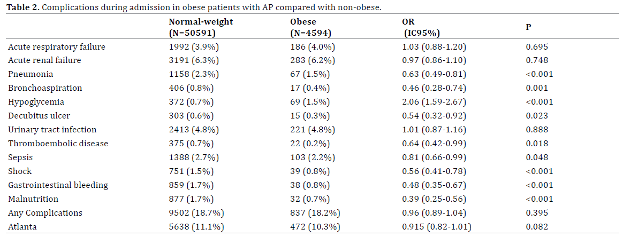Screen dimensions: 623x237
Task: Click the Acute renal failure row label
Action: pos(44,60)
